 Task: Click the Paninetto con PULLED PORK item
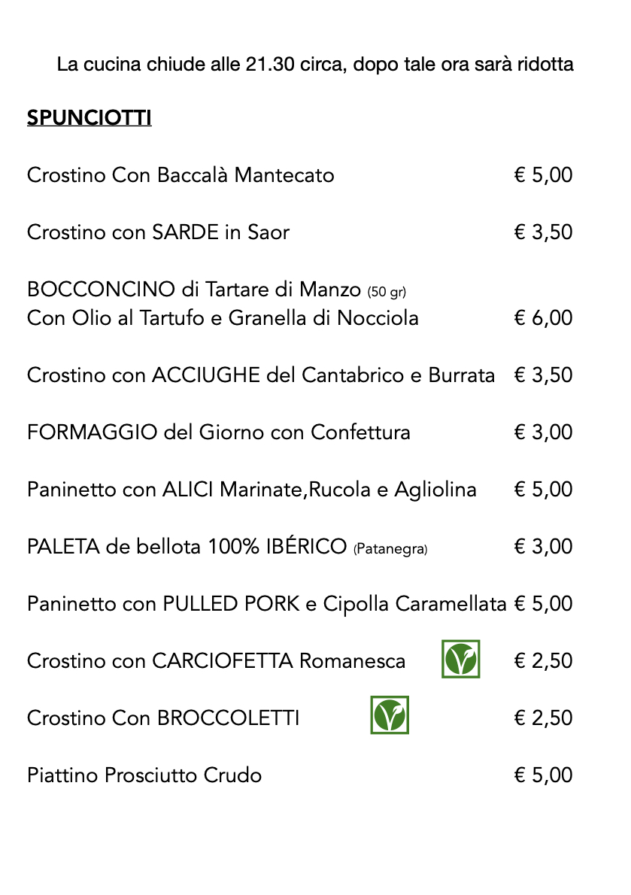click(x=266, y=603)
